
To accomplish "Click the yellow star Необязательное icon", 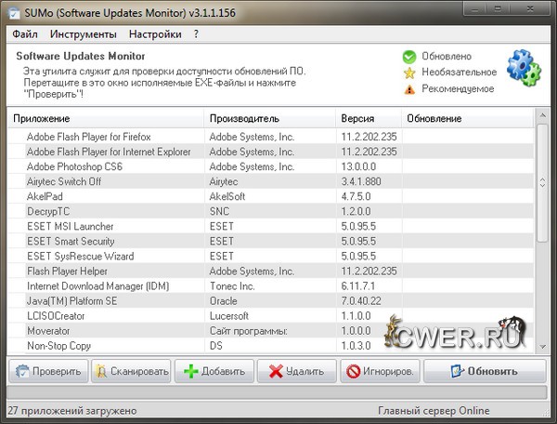I will click(408, 73).
